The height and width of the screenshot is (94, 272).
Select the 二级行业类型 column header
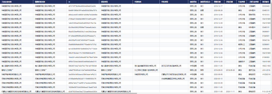click(254, 2)
